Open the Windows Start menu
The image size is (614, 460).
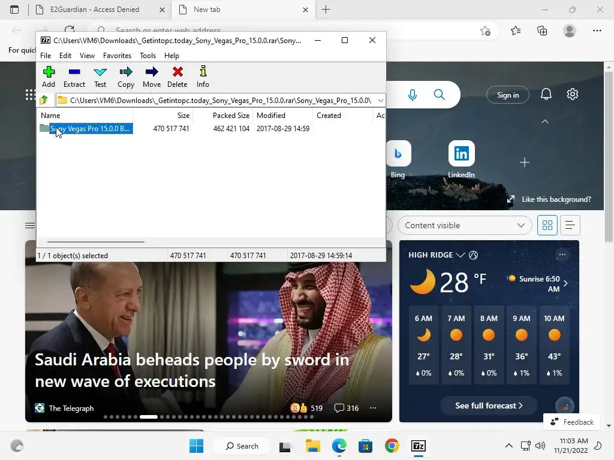pos(196,446)
